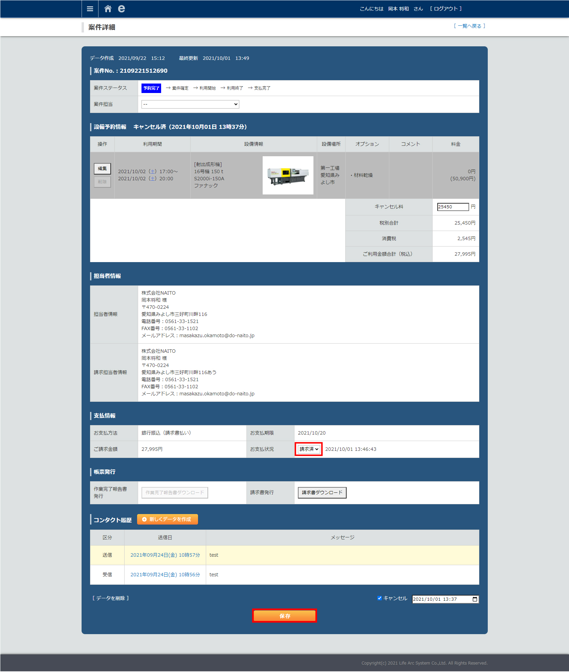Open the お支払状況 請求済 dropdown
This screenshot has width=569, height=672.
click(x=308, y=449)
